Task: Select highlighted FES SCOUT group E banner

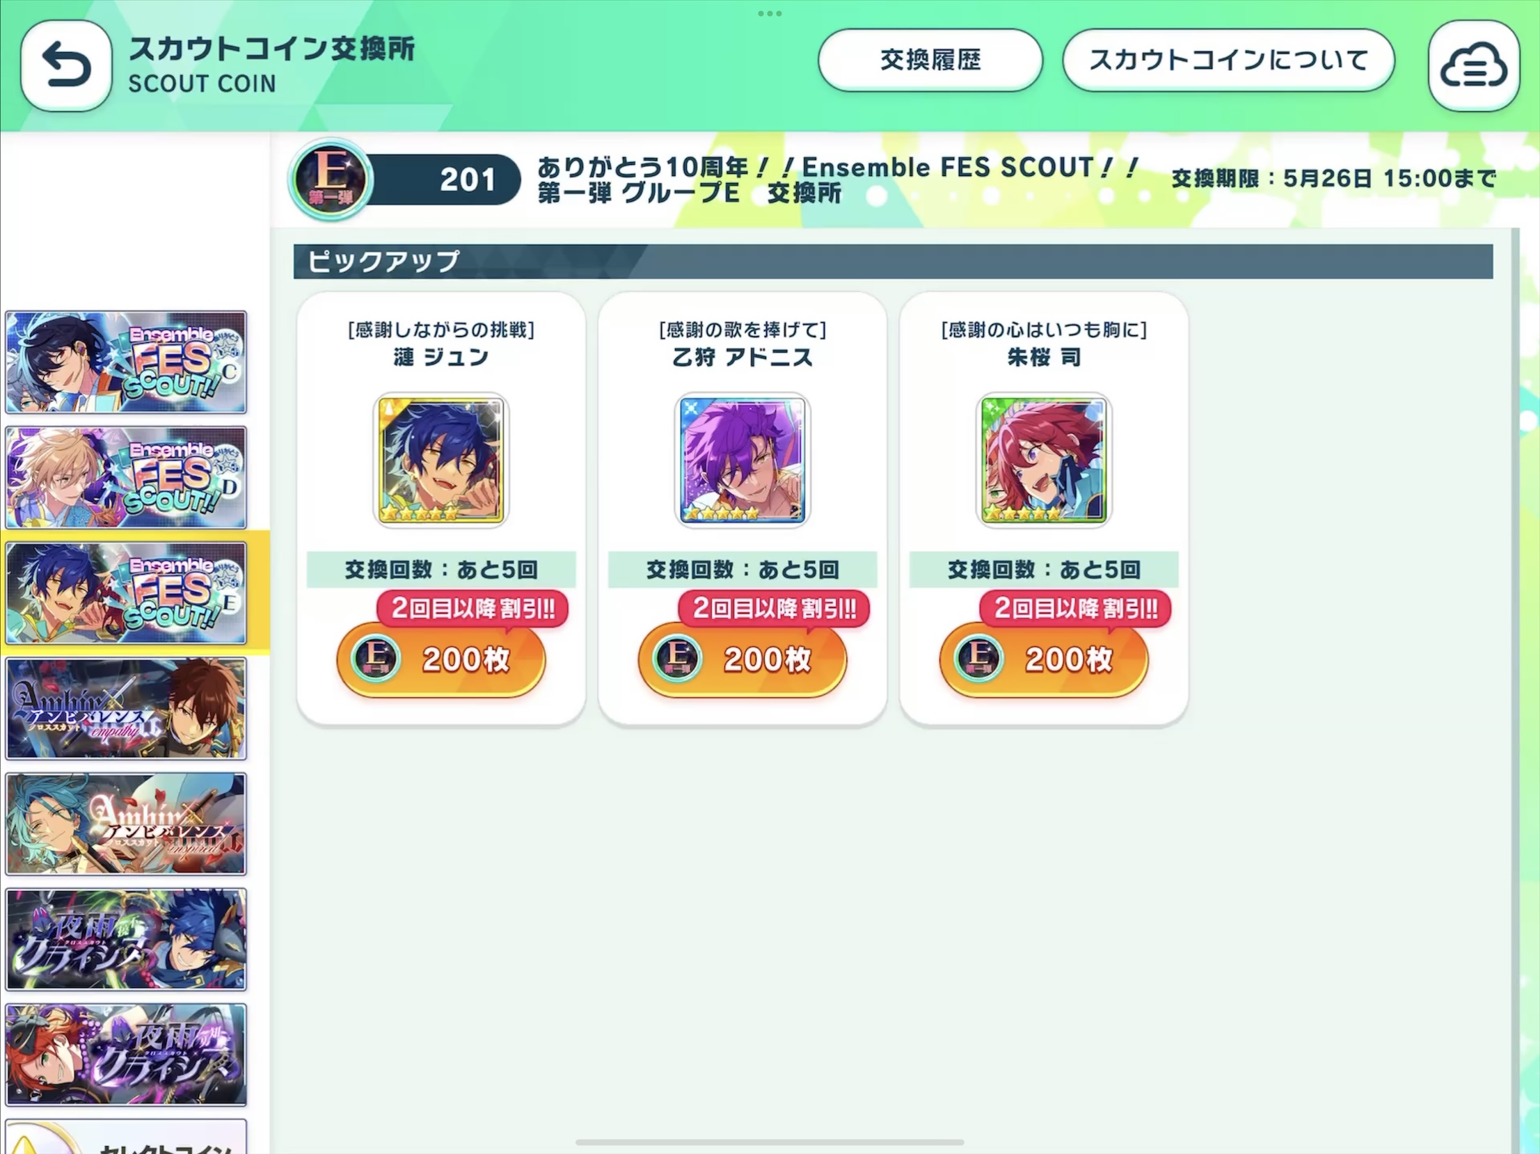Action: pos(126,593)
